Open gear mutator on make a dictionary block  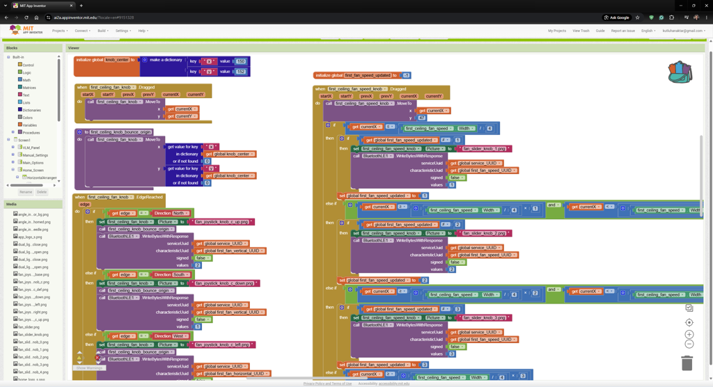pyautogui.click(x=145, y=60)
